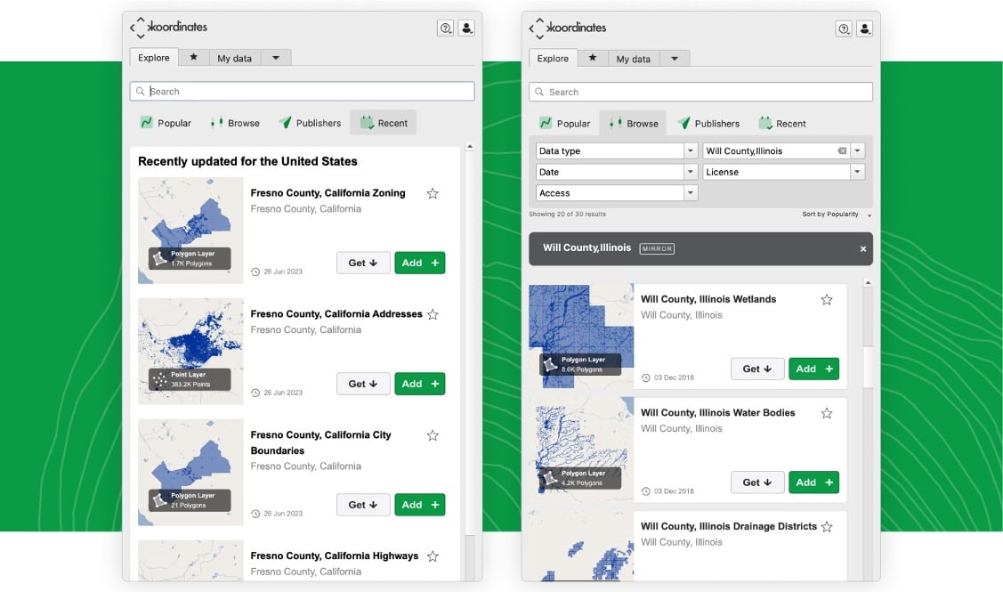Viewport: 1003px width, 592px height.
Task: Click the MIRROR badge in banner
Action: coord(657,249)
